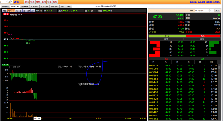Image resolution: width=223 pixels, height=121 pixels.
Task: Click the 09:55 time marker on axis
Action: tap(37, 119)
